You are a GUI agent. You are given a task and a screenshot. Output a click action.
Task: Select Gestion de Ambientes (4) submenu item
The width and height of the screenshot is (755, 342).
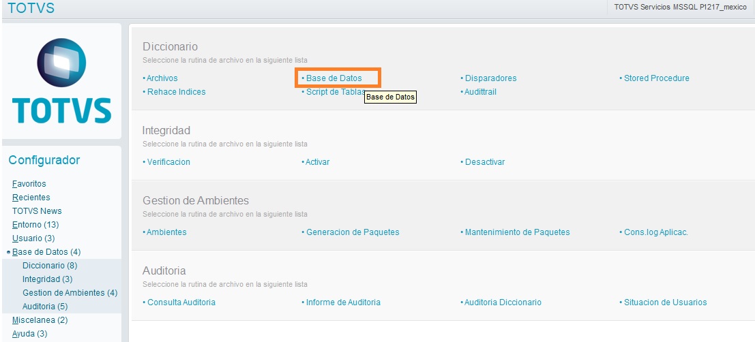70,292
